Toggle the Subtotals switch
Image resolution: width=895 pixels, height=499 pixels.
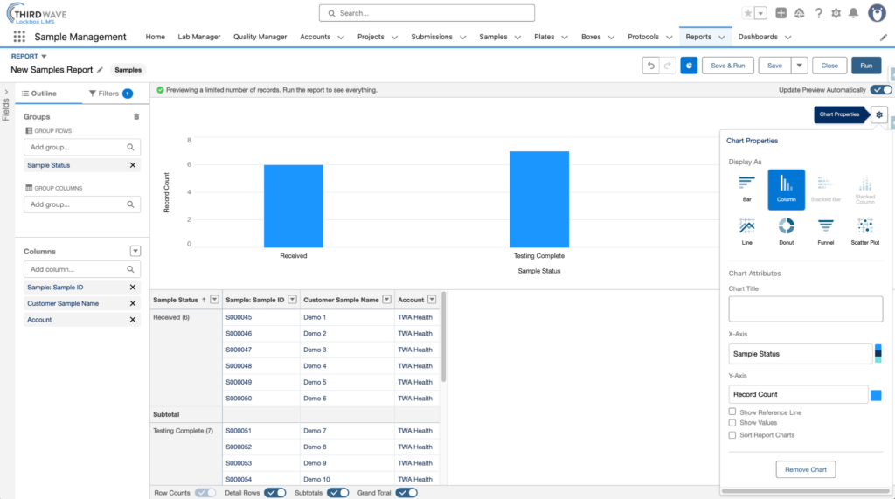338,493
